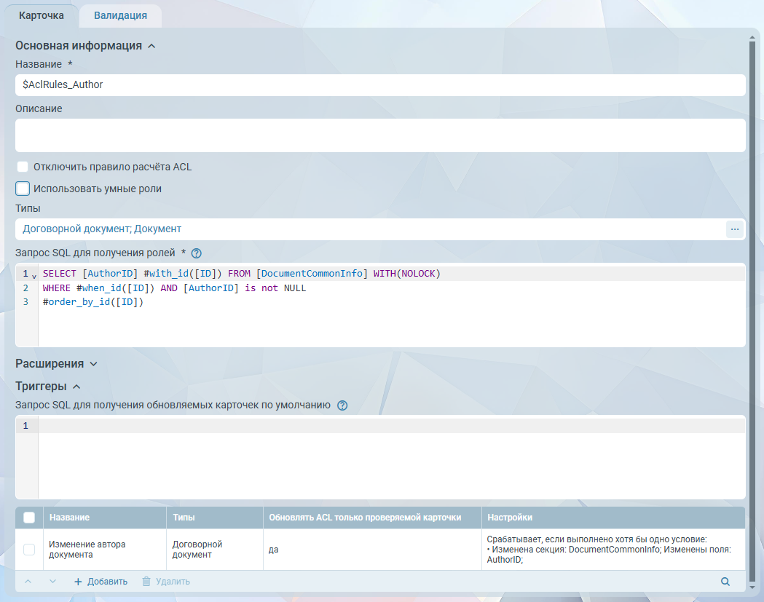Fold SQL code at line 1 arrow

pos(34,276)
